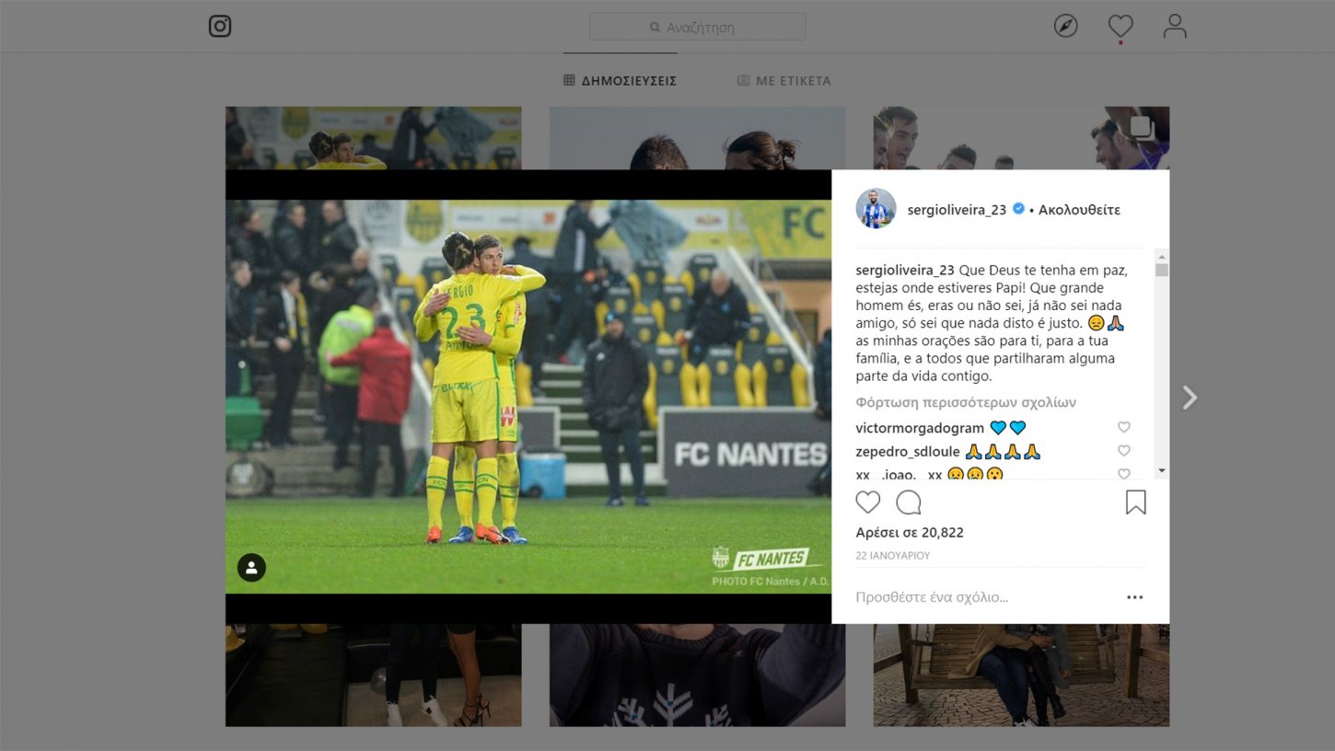Open the activity heart icon in header
This screenshot has height=751, width=1335.
click(1120, 27)
